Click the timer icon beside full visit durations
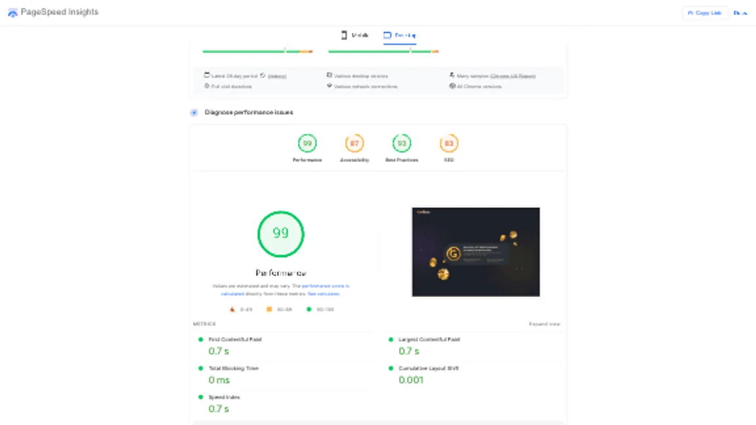The image size is (756, 425). [207, 86]
